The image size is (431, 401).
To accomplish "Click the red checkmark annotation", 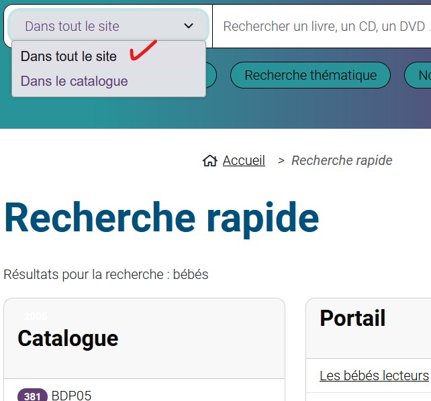I will pos(142,51).
